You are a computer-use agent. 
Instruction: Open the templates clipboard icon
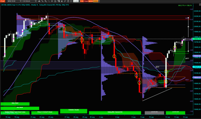coord(68,1)
